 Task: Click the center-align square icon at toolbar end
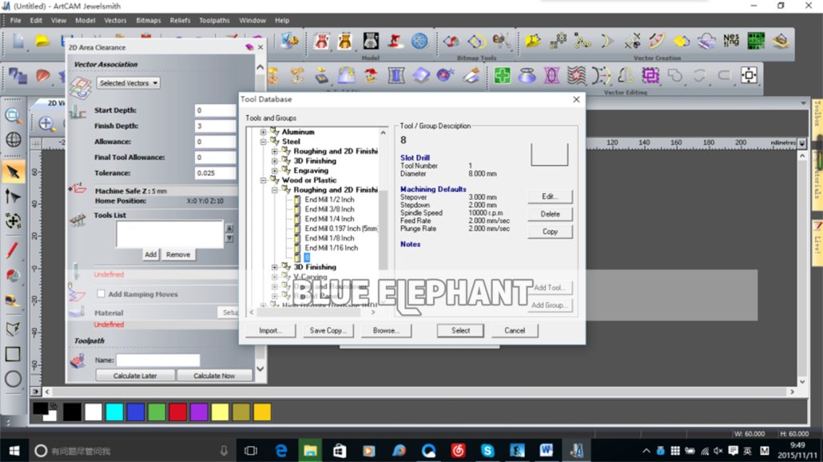point(749,76)
